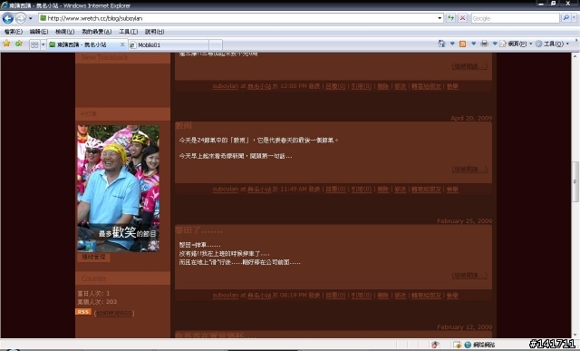The height and width of the screenshot is (351, 580).
Task: Click the Add to Favorites star-plus icon
Action: coord(18,44)
